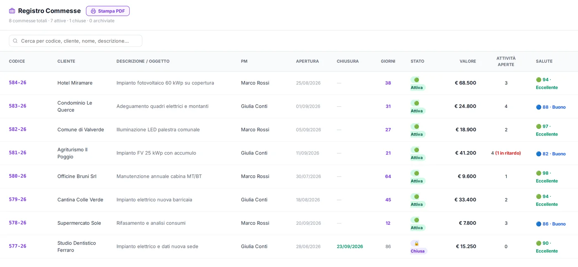The height and width of the screenshot is (267, 578).
Task: Click the green health dot for Hotel Miramare
Action: [538, 80]
